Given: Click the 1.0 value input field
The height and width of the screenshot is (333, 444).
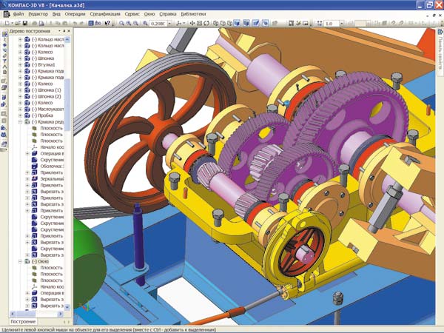Looking at the screenshot, I should point(329,24).
